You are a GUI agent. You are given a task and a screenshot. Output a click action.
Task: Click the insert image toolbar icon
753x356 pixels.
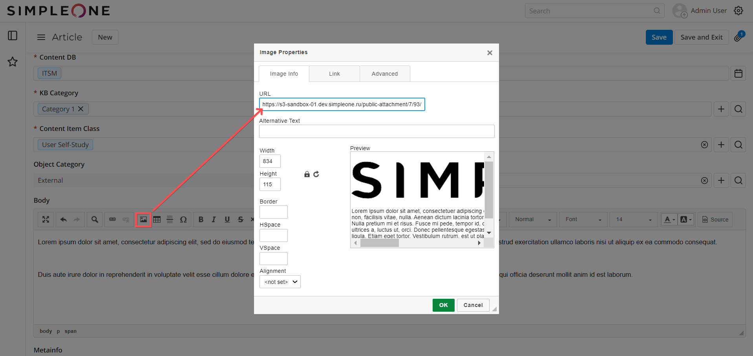[143, 220]
